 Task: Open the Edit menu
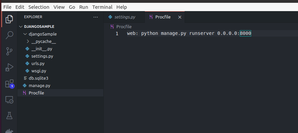pyautogui.click(x=20, y=7)
